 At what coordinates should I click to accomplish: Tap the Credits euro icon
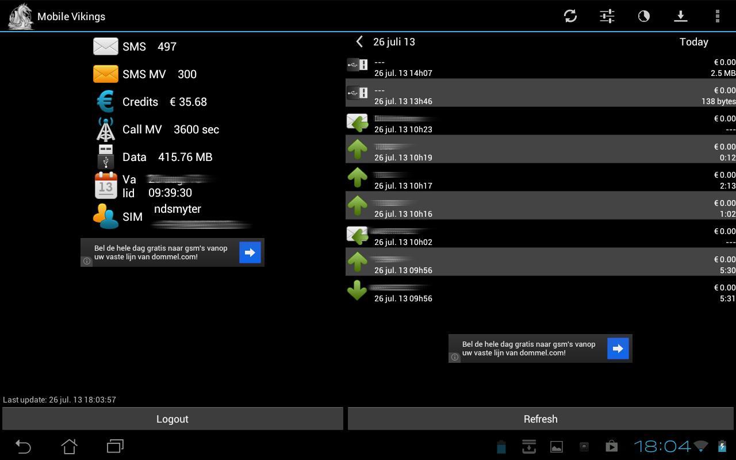pos(106,102)
